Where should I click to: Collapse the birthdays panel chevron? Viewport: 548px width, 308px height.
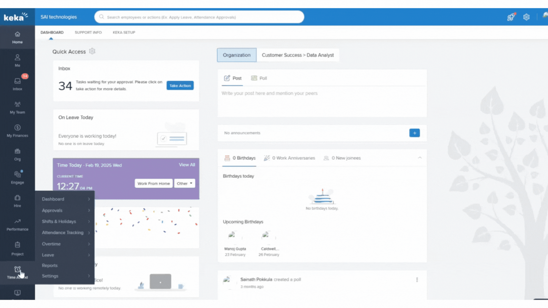(x=420, y=158)
